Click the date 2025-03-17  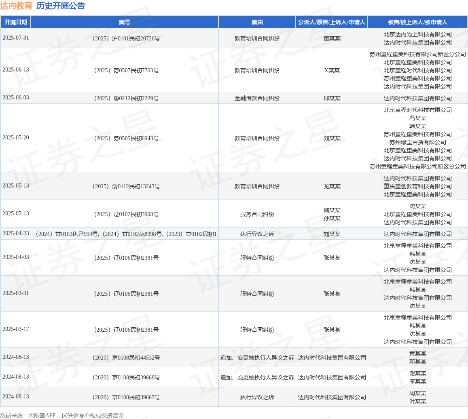click(x=16, y=329)
